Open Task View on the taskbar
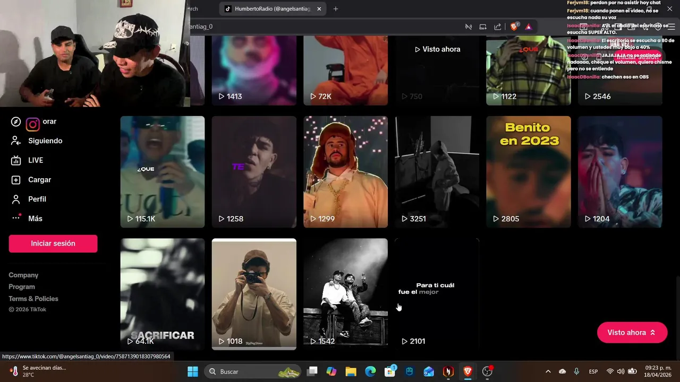Screen dimensions: 680x382 [x=312, y=371]
